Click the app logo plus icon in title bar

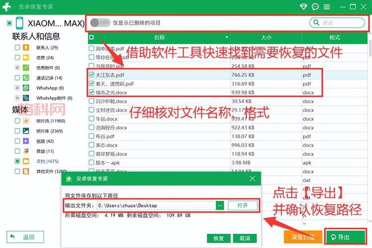(x=6, y=7)
